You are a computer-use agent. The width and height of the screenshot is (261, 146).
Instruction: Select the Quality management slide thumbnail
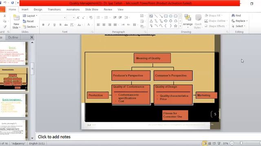13,105
